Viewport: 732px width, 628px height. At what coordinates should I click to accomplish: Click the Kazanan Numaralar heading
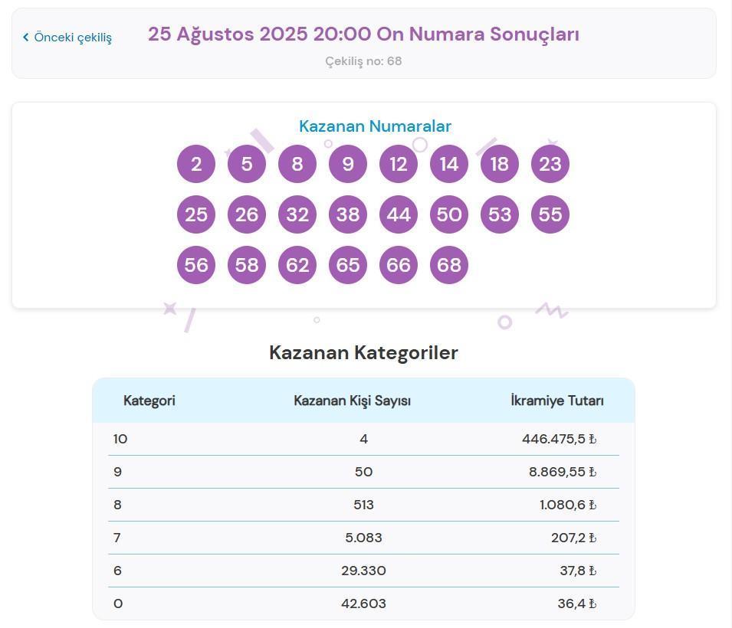click(375, 126)
